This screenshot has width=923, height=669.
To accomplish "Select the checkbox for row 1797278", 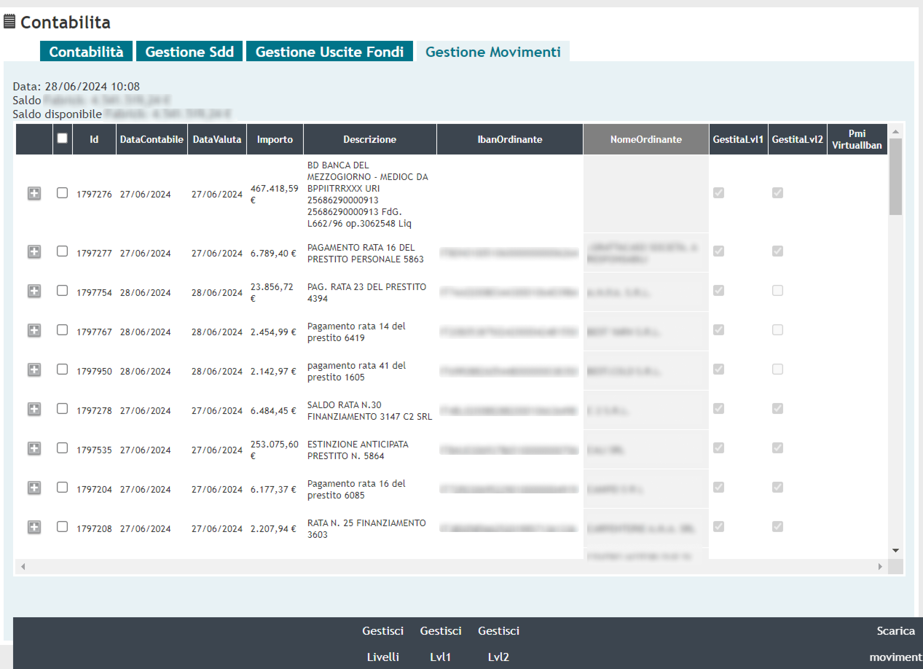I will coord(62,408).
